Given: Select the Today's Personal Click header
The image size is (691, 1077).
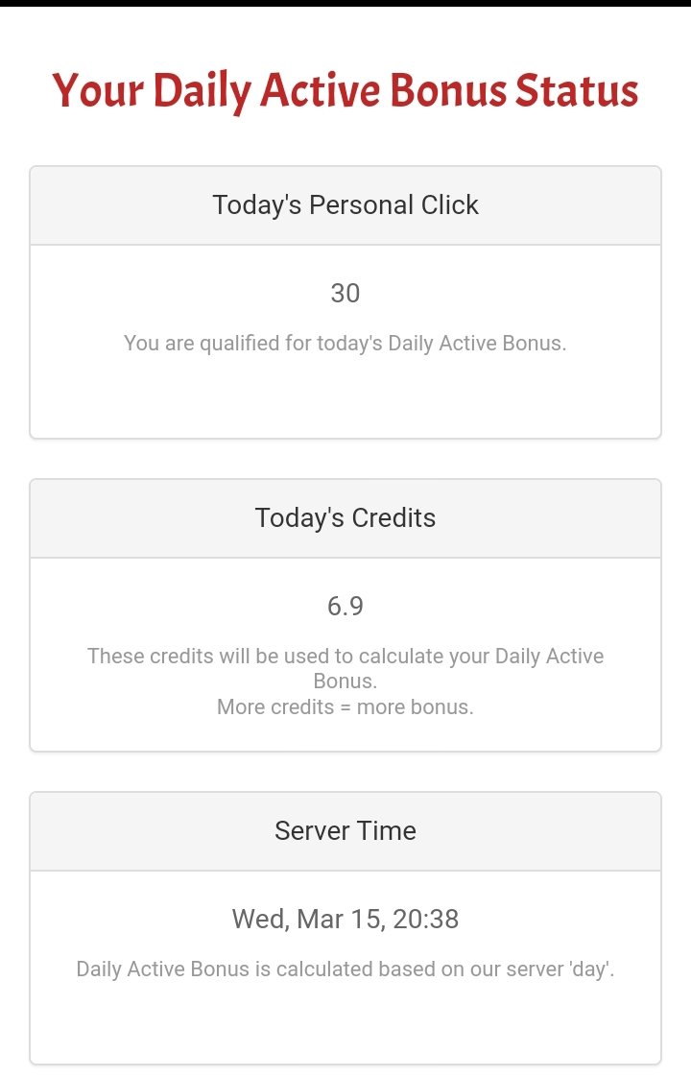Looking at the screenshot, I should (x=345, y=204).
